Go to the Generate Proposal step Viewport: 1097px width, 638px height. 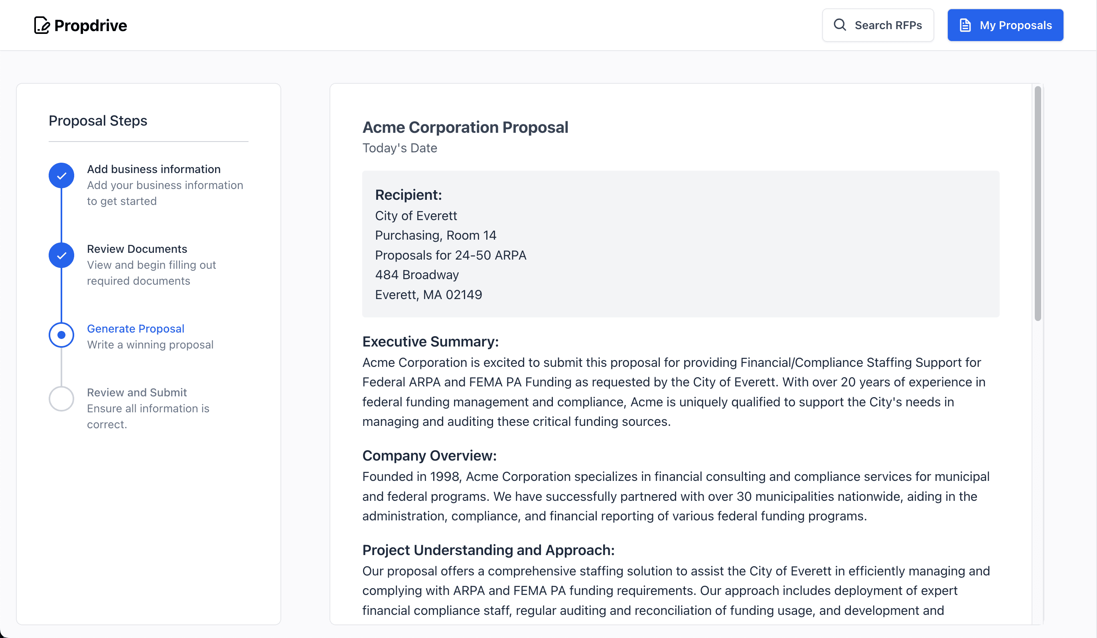tap(135, 329)
